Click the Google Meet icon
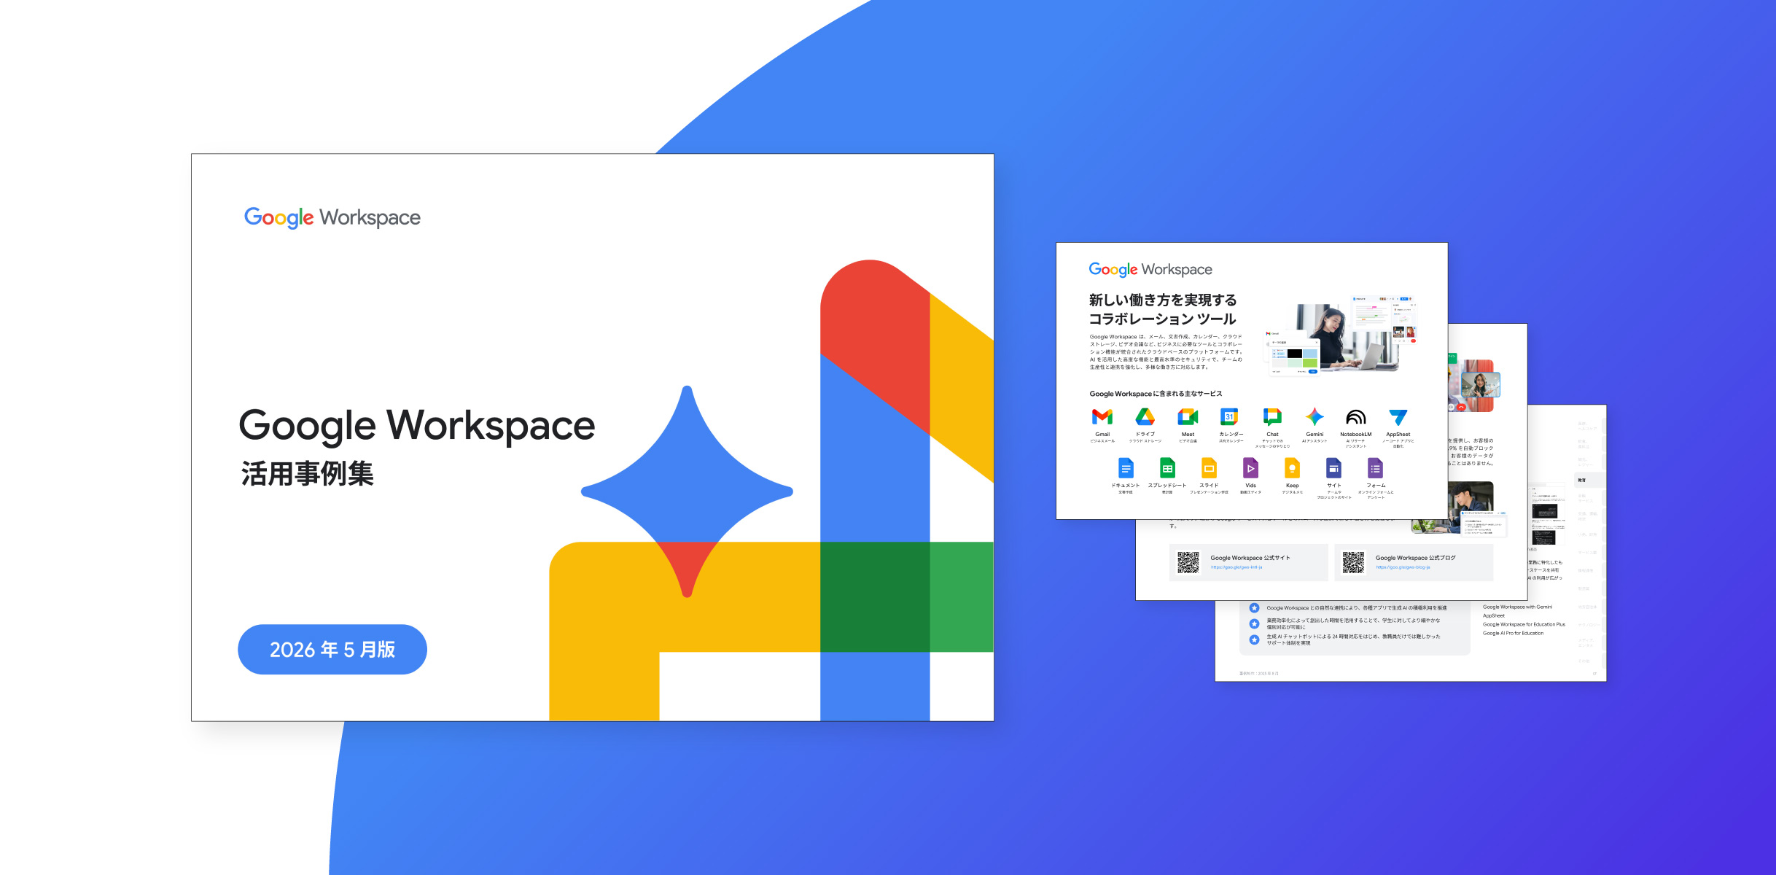The width and height of the screenshot is (1776, 875). [1188, 416]
